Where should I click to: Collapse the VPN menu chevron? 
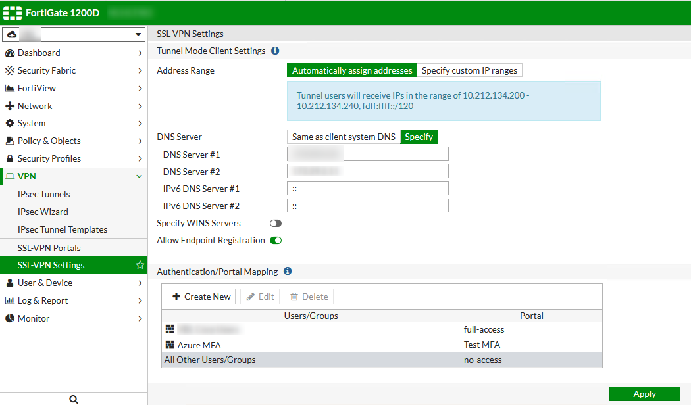[140, 176]
